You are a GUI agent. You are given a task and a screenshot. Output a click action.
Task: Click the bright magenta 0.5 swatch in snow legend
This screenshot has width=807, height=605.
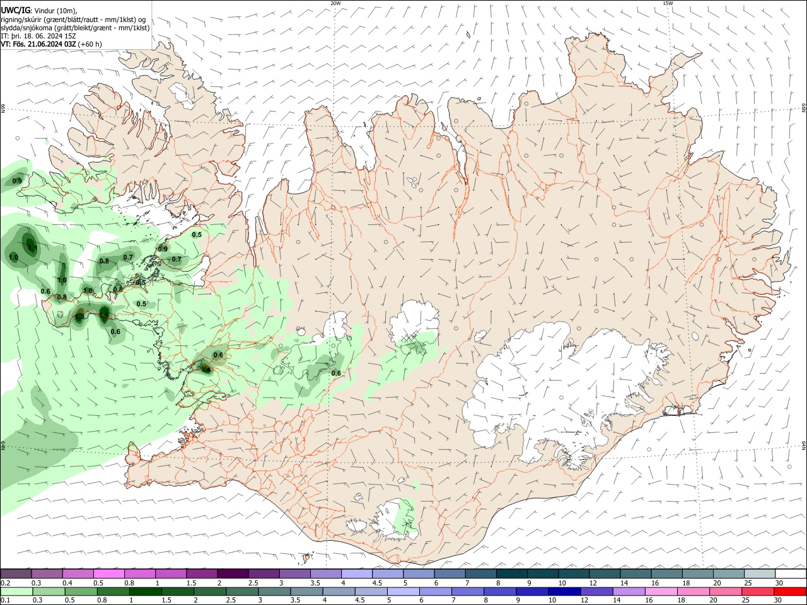pos(108,573)
